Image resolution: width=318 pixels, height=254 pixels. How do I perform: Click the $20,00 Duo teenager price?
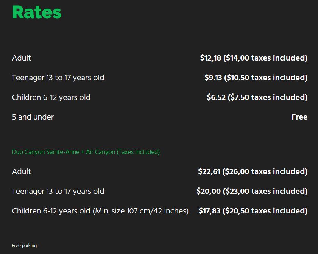[208, 191]
